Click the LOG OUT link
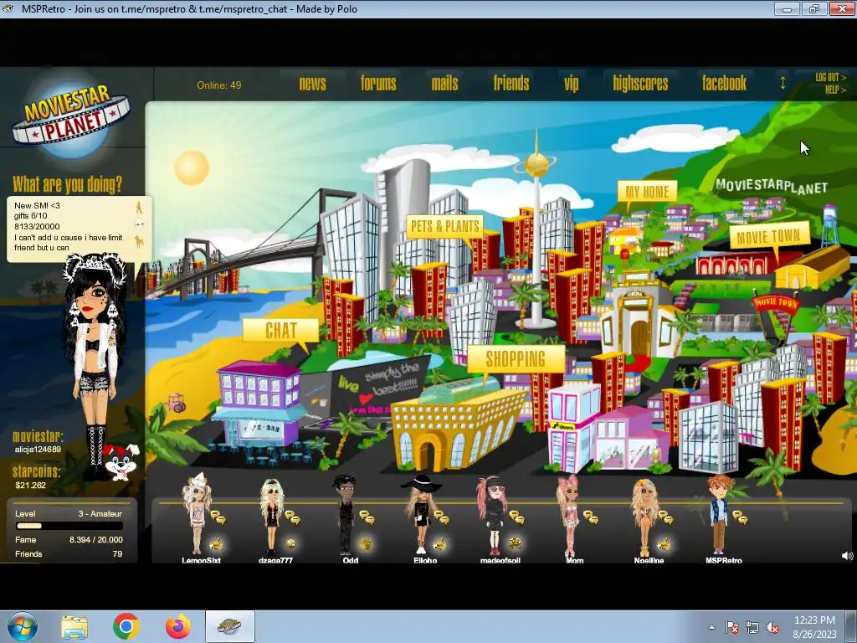857x643 pixels. tap(831, 77)
